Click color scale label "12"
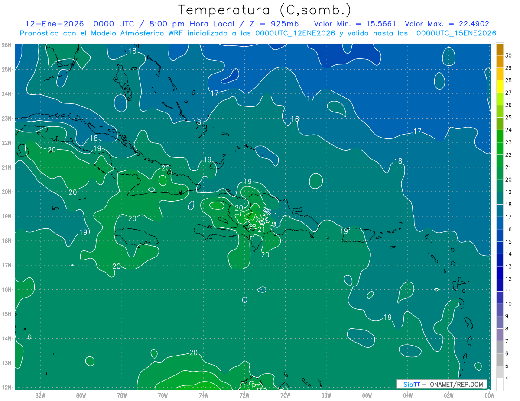The height and width of the screenshot is (401, 520). pos(509,279)
